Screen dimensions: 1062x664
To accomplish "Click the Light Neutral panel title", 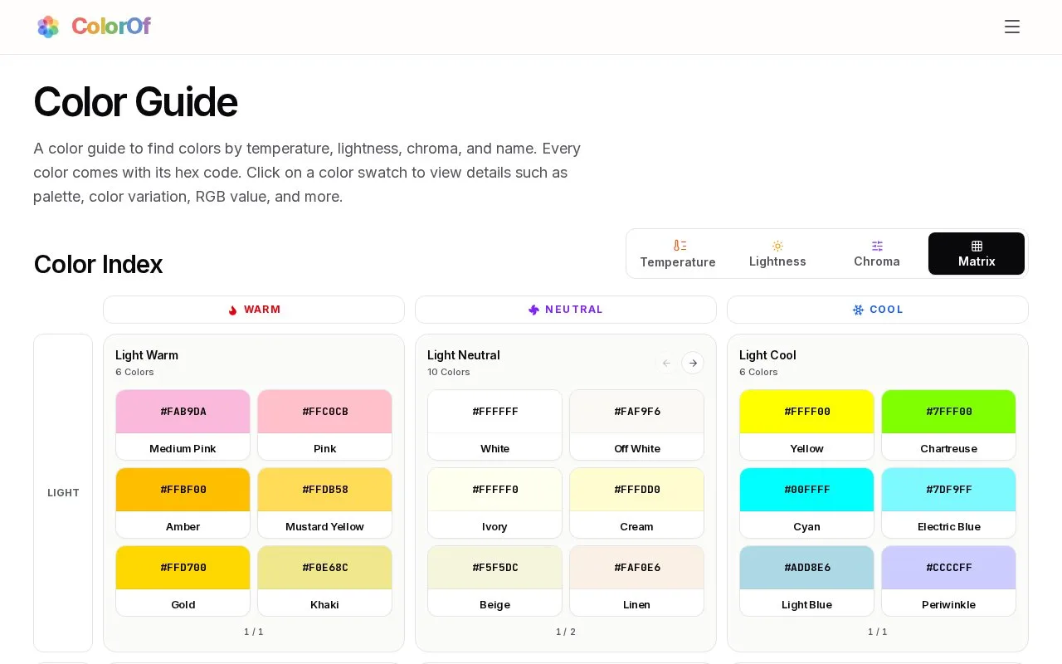I will [x=464, y=355].
